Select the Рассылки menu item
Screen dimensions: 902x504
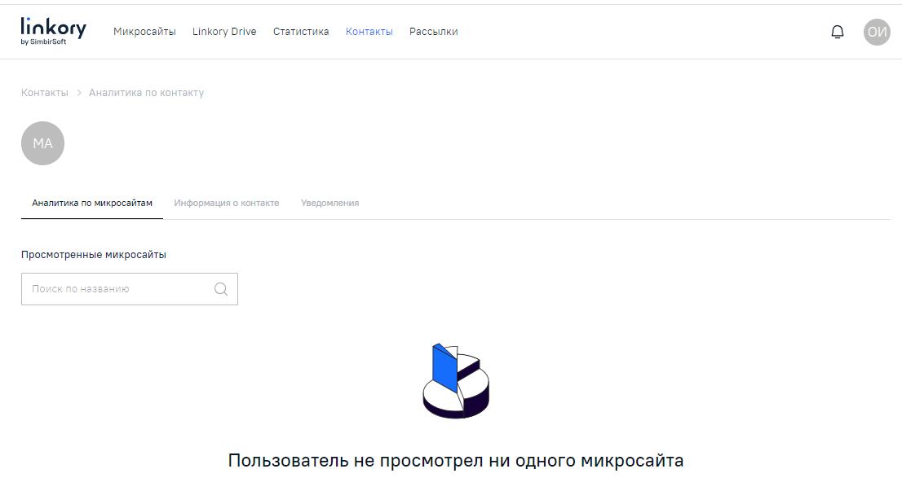pos(433,31)
